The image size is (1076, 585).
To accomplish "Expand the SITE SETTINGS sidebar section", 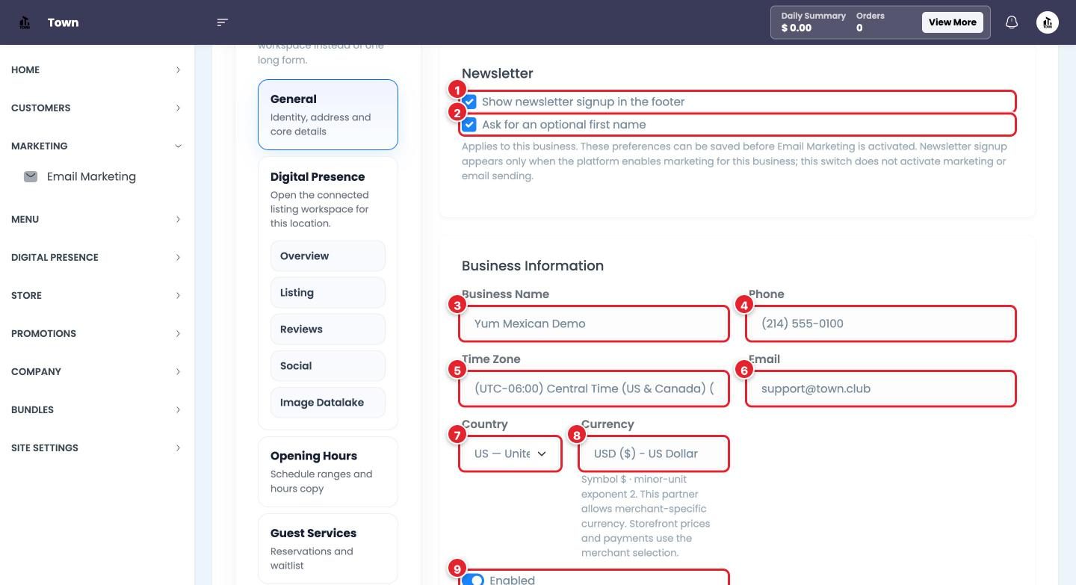I will [96, 448].
